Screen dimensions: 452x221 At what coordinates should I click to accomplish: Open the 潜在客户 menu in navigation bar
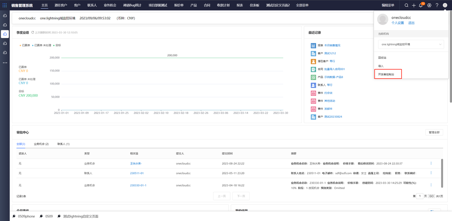point(61,5)
